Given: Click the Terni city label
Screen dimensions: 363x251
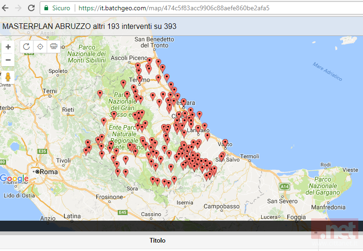Looking at the screenshot, I should (50, 91).
